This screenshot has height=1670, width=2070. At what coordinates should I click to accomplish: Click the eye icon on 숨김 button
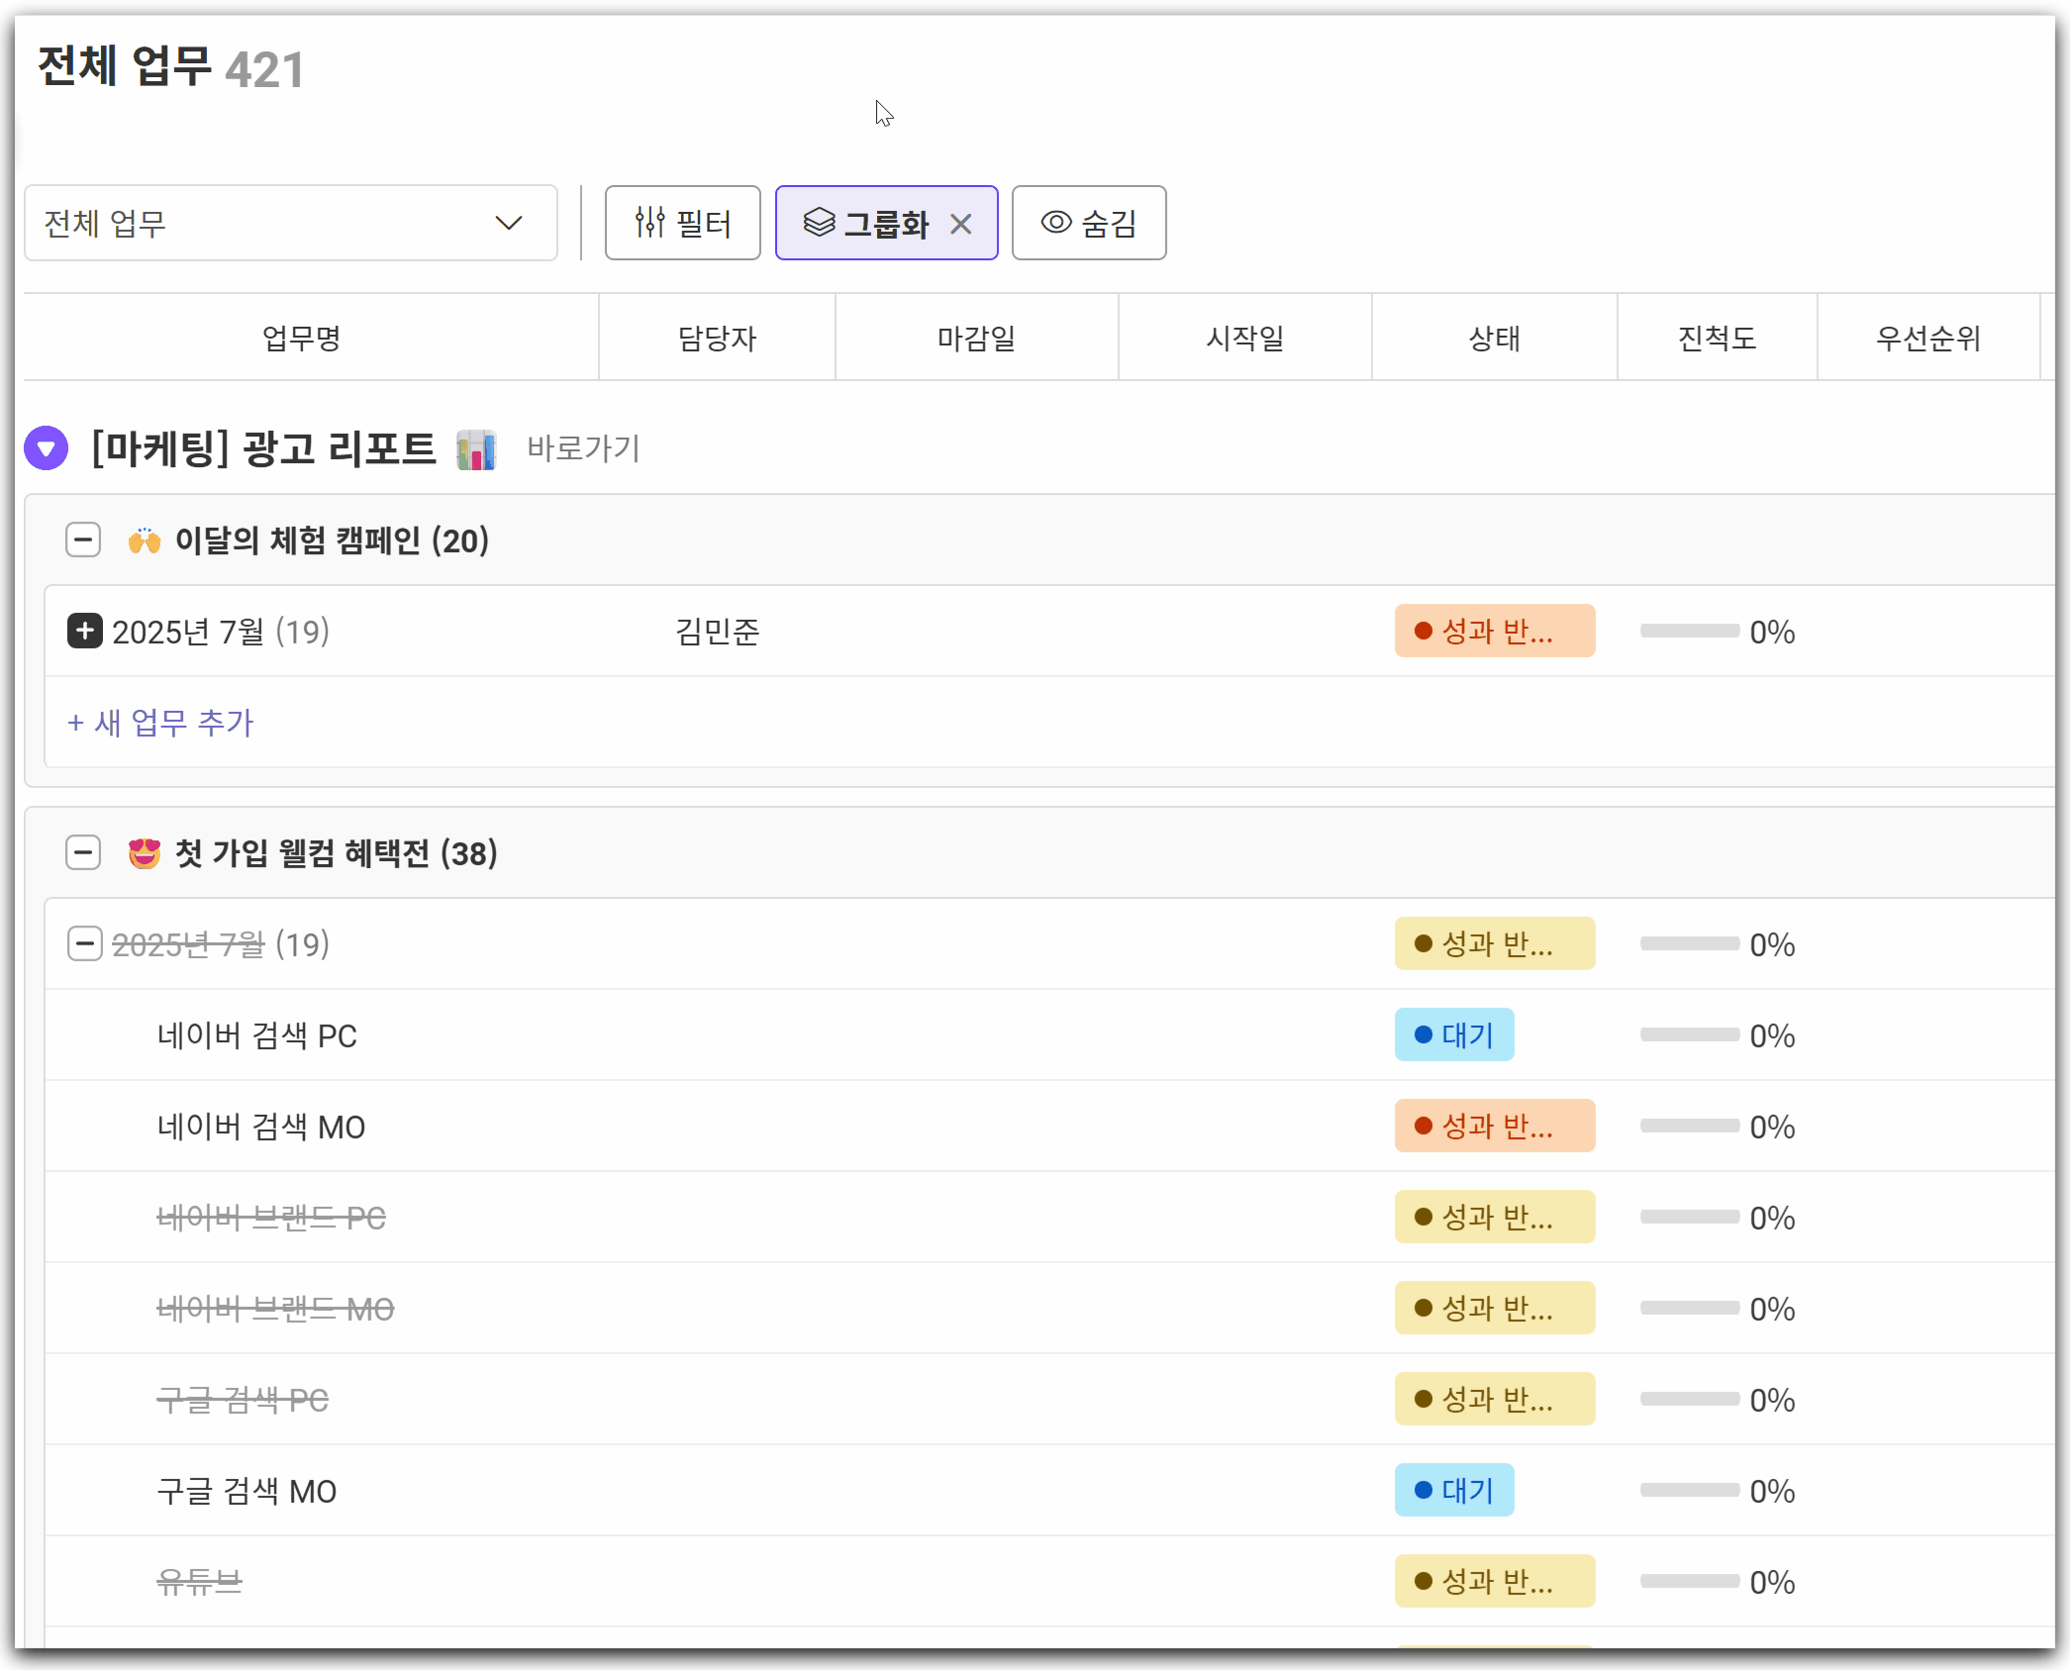pos(1056,223)
